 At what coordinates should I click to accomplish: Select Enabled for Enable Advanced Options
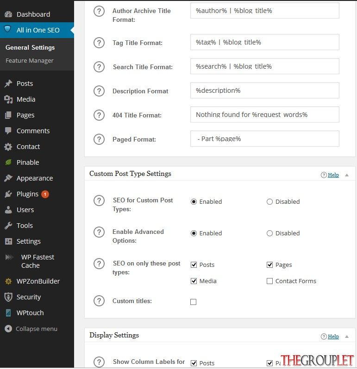(194, 233)
